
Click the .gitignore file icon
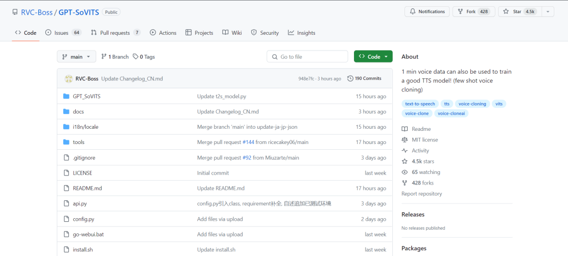tap(66, 158)
